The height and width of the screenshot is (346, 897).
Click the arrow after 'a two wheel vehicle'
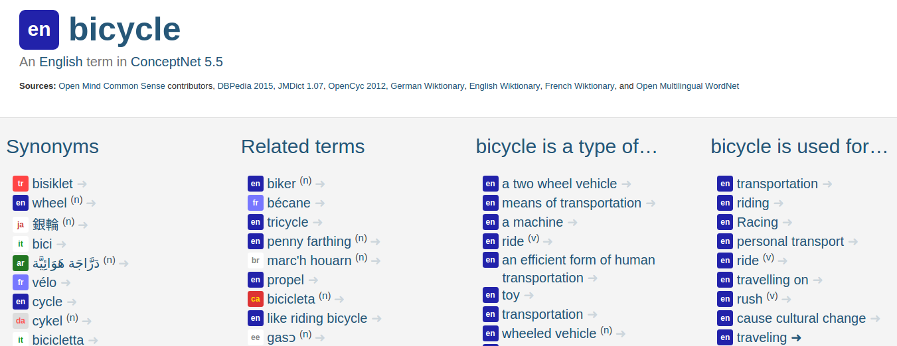click(x=626, y=184)
